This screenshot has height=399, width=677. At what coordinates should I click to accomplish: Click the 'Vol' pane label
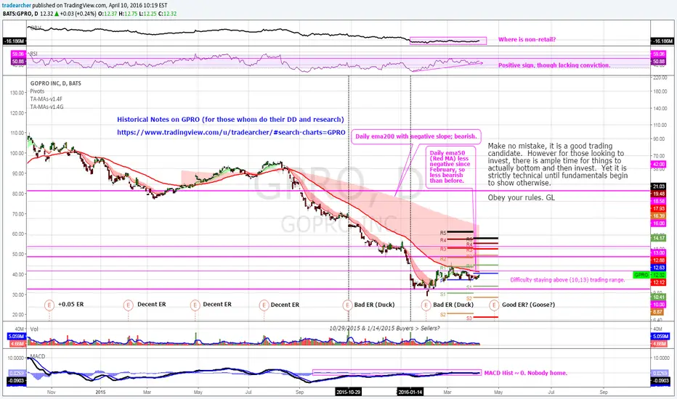pos(34,329)
